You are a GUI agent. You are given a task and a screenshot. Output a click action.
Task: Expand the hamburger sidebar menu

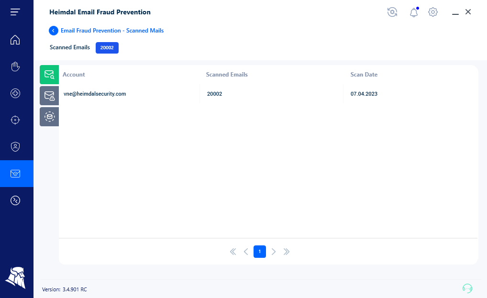tap(15, 12)
